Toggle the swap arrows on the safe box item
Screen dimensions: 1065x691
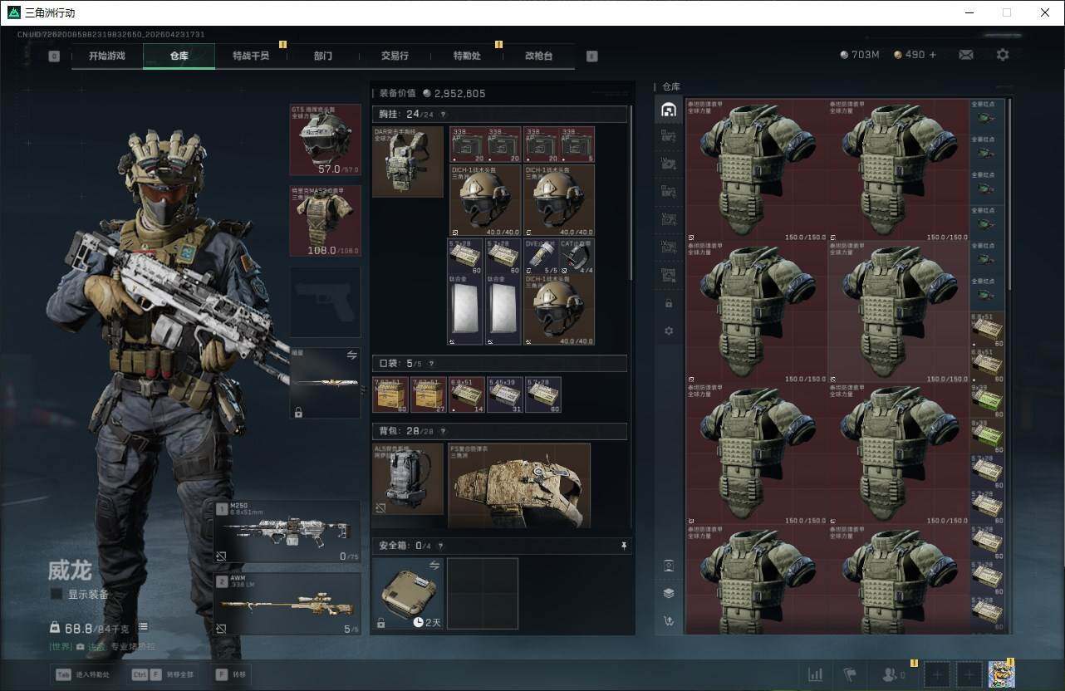pyautogui.click(x=434, y=566)
